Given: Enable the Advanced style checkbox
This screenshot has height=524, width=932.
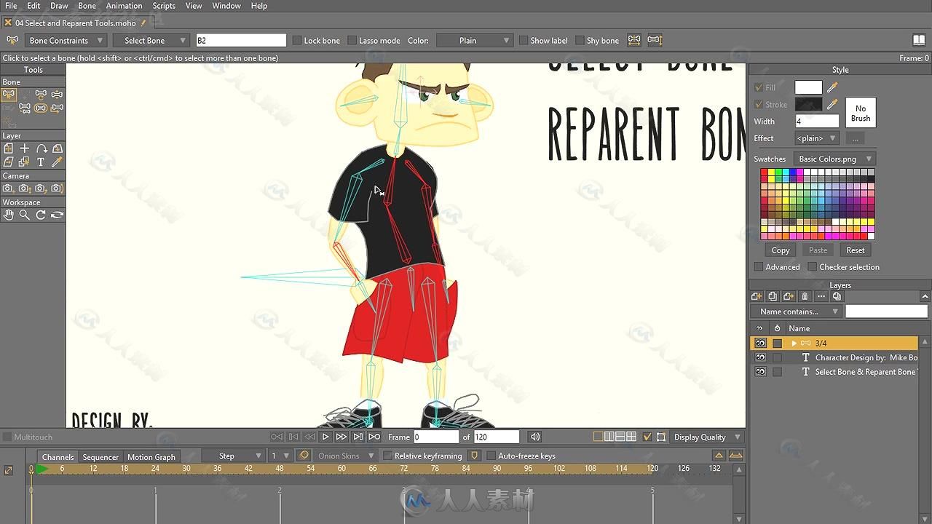Looking at the screenshot, I should (x=758, y=267).
